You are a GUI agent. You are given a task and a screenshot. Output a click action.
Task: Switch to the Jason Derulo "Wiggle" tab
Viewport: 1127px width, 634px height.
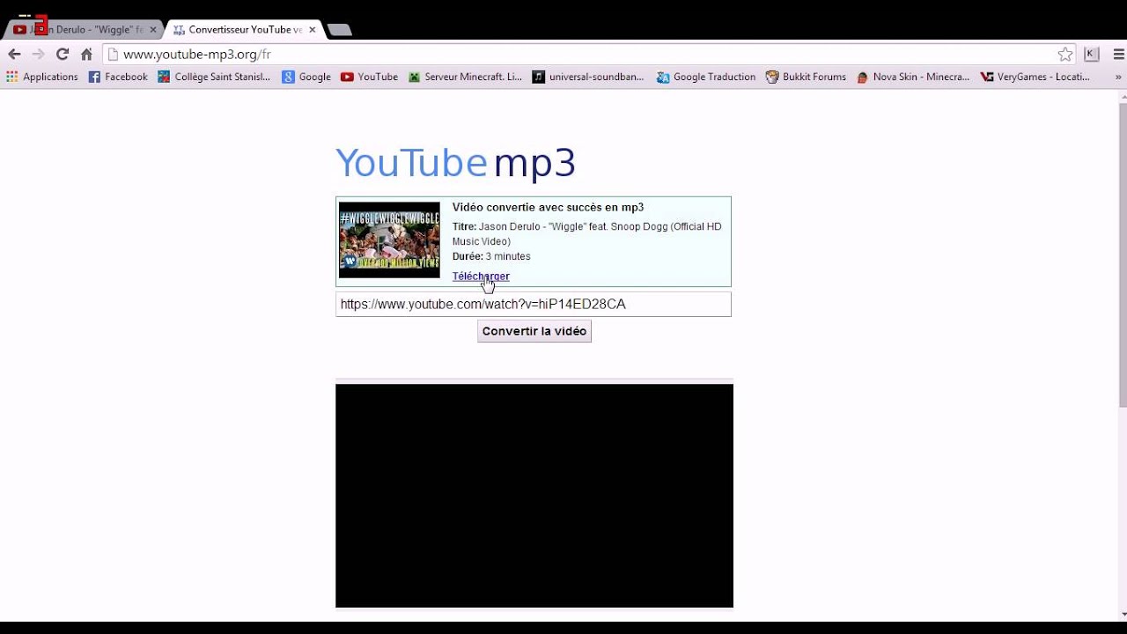pos(85,29)
